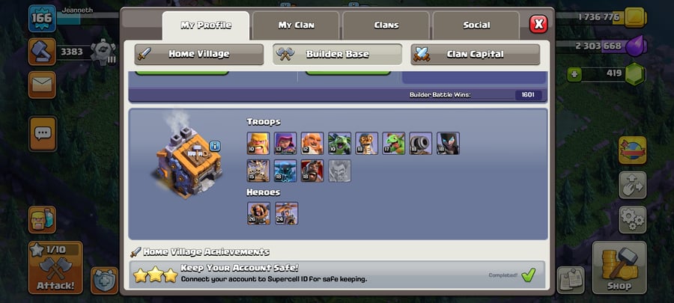Show Clan Capital profile
This screenshot has height=303, width=674.
point(475,55)
